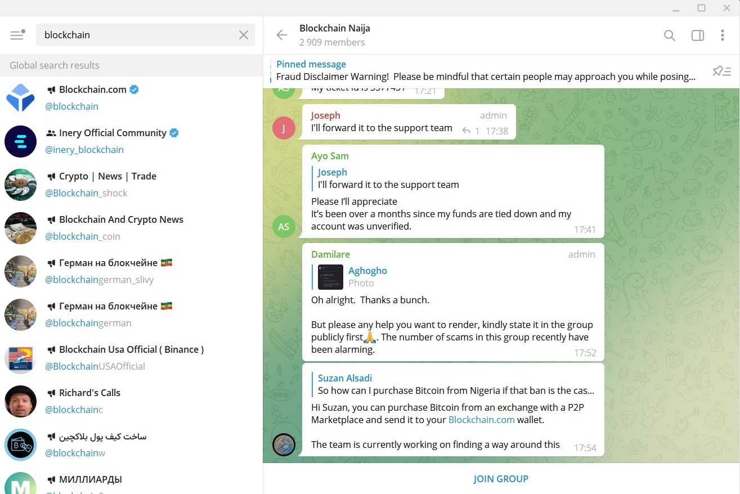740x494 pixels.
Task: View Ayo Sam's profile avatar
Action: 284,226
